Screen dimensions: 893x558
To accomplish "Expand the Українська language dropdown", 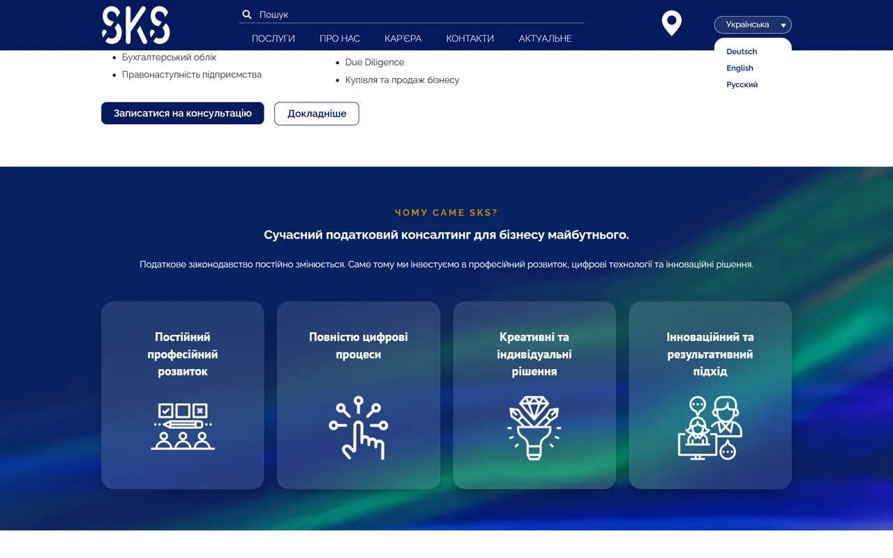I will 753,25.
